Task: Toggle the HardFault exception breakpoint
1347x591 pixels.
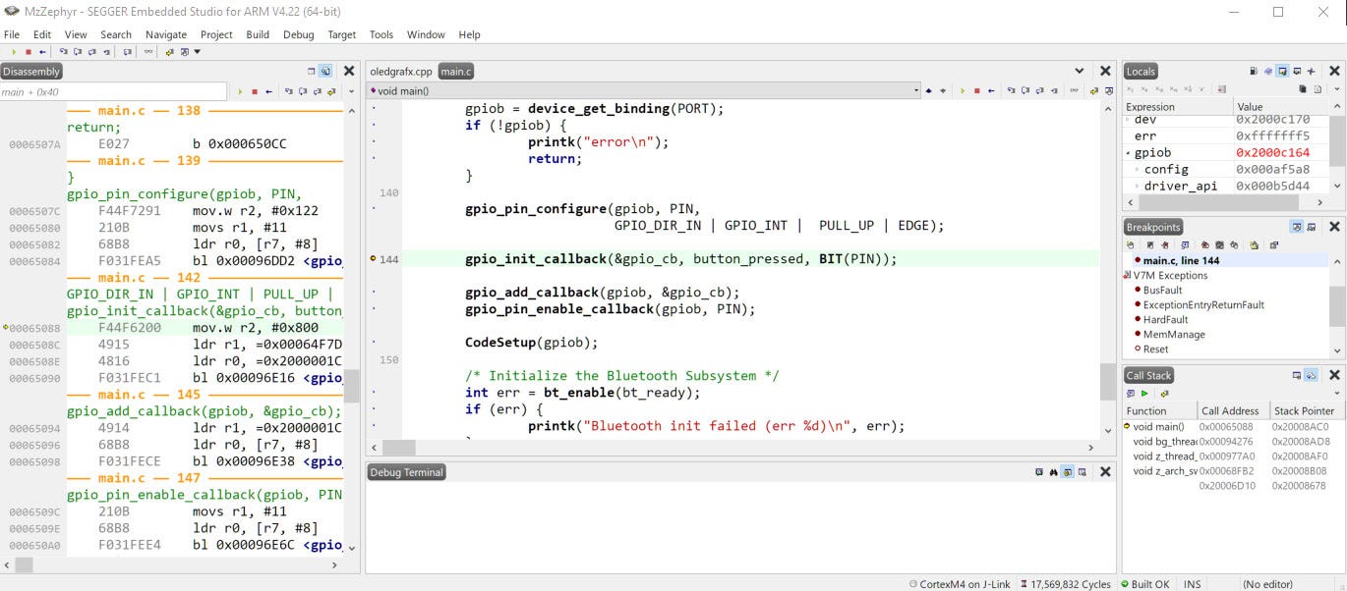Action: pos(1138,319)
